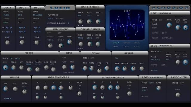Toggle the delay mode OFF switch
191x107 pixels.
(92, 58)
